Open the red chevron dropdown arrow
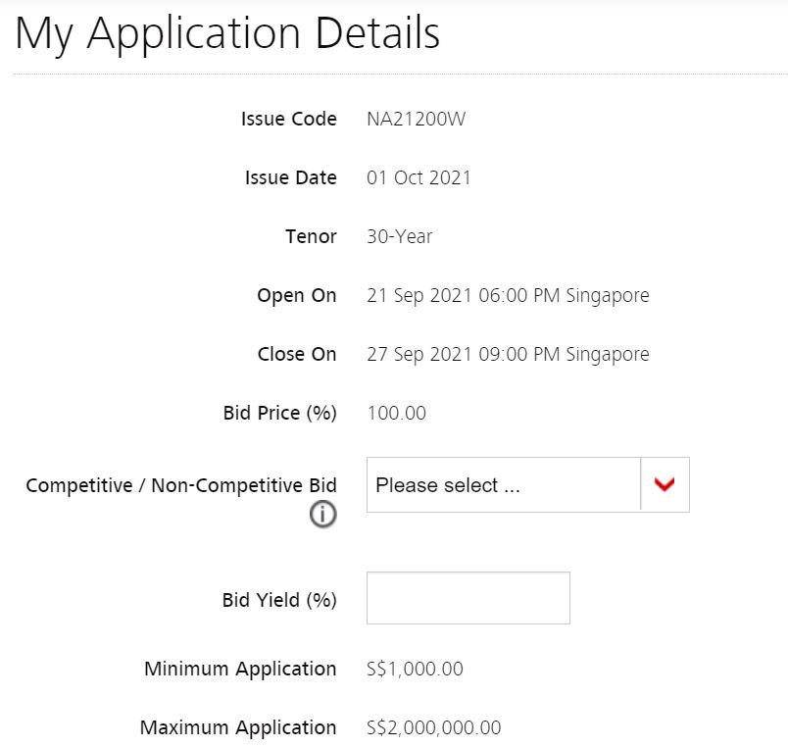 [665, 484]
